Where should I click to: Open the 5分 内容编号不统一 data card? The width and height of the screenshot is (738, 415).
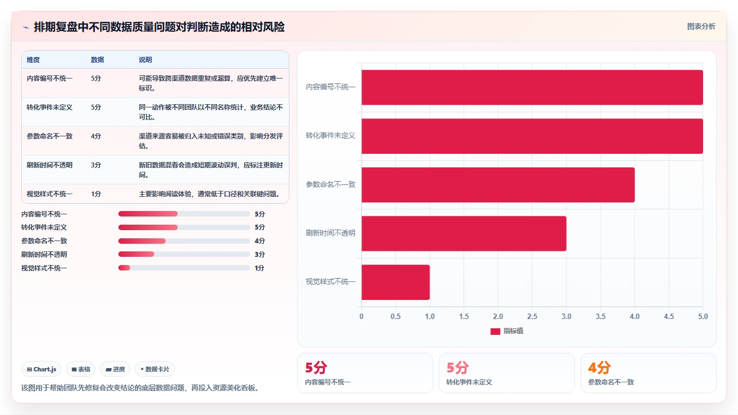click(x=365, y=373)
